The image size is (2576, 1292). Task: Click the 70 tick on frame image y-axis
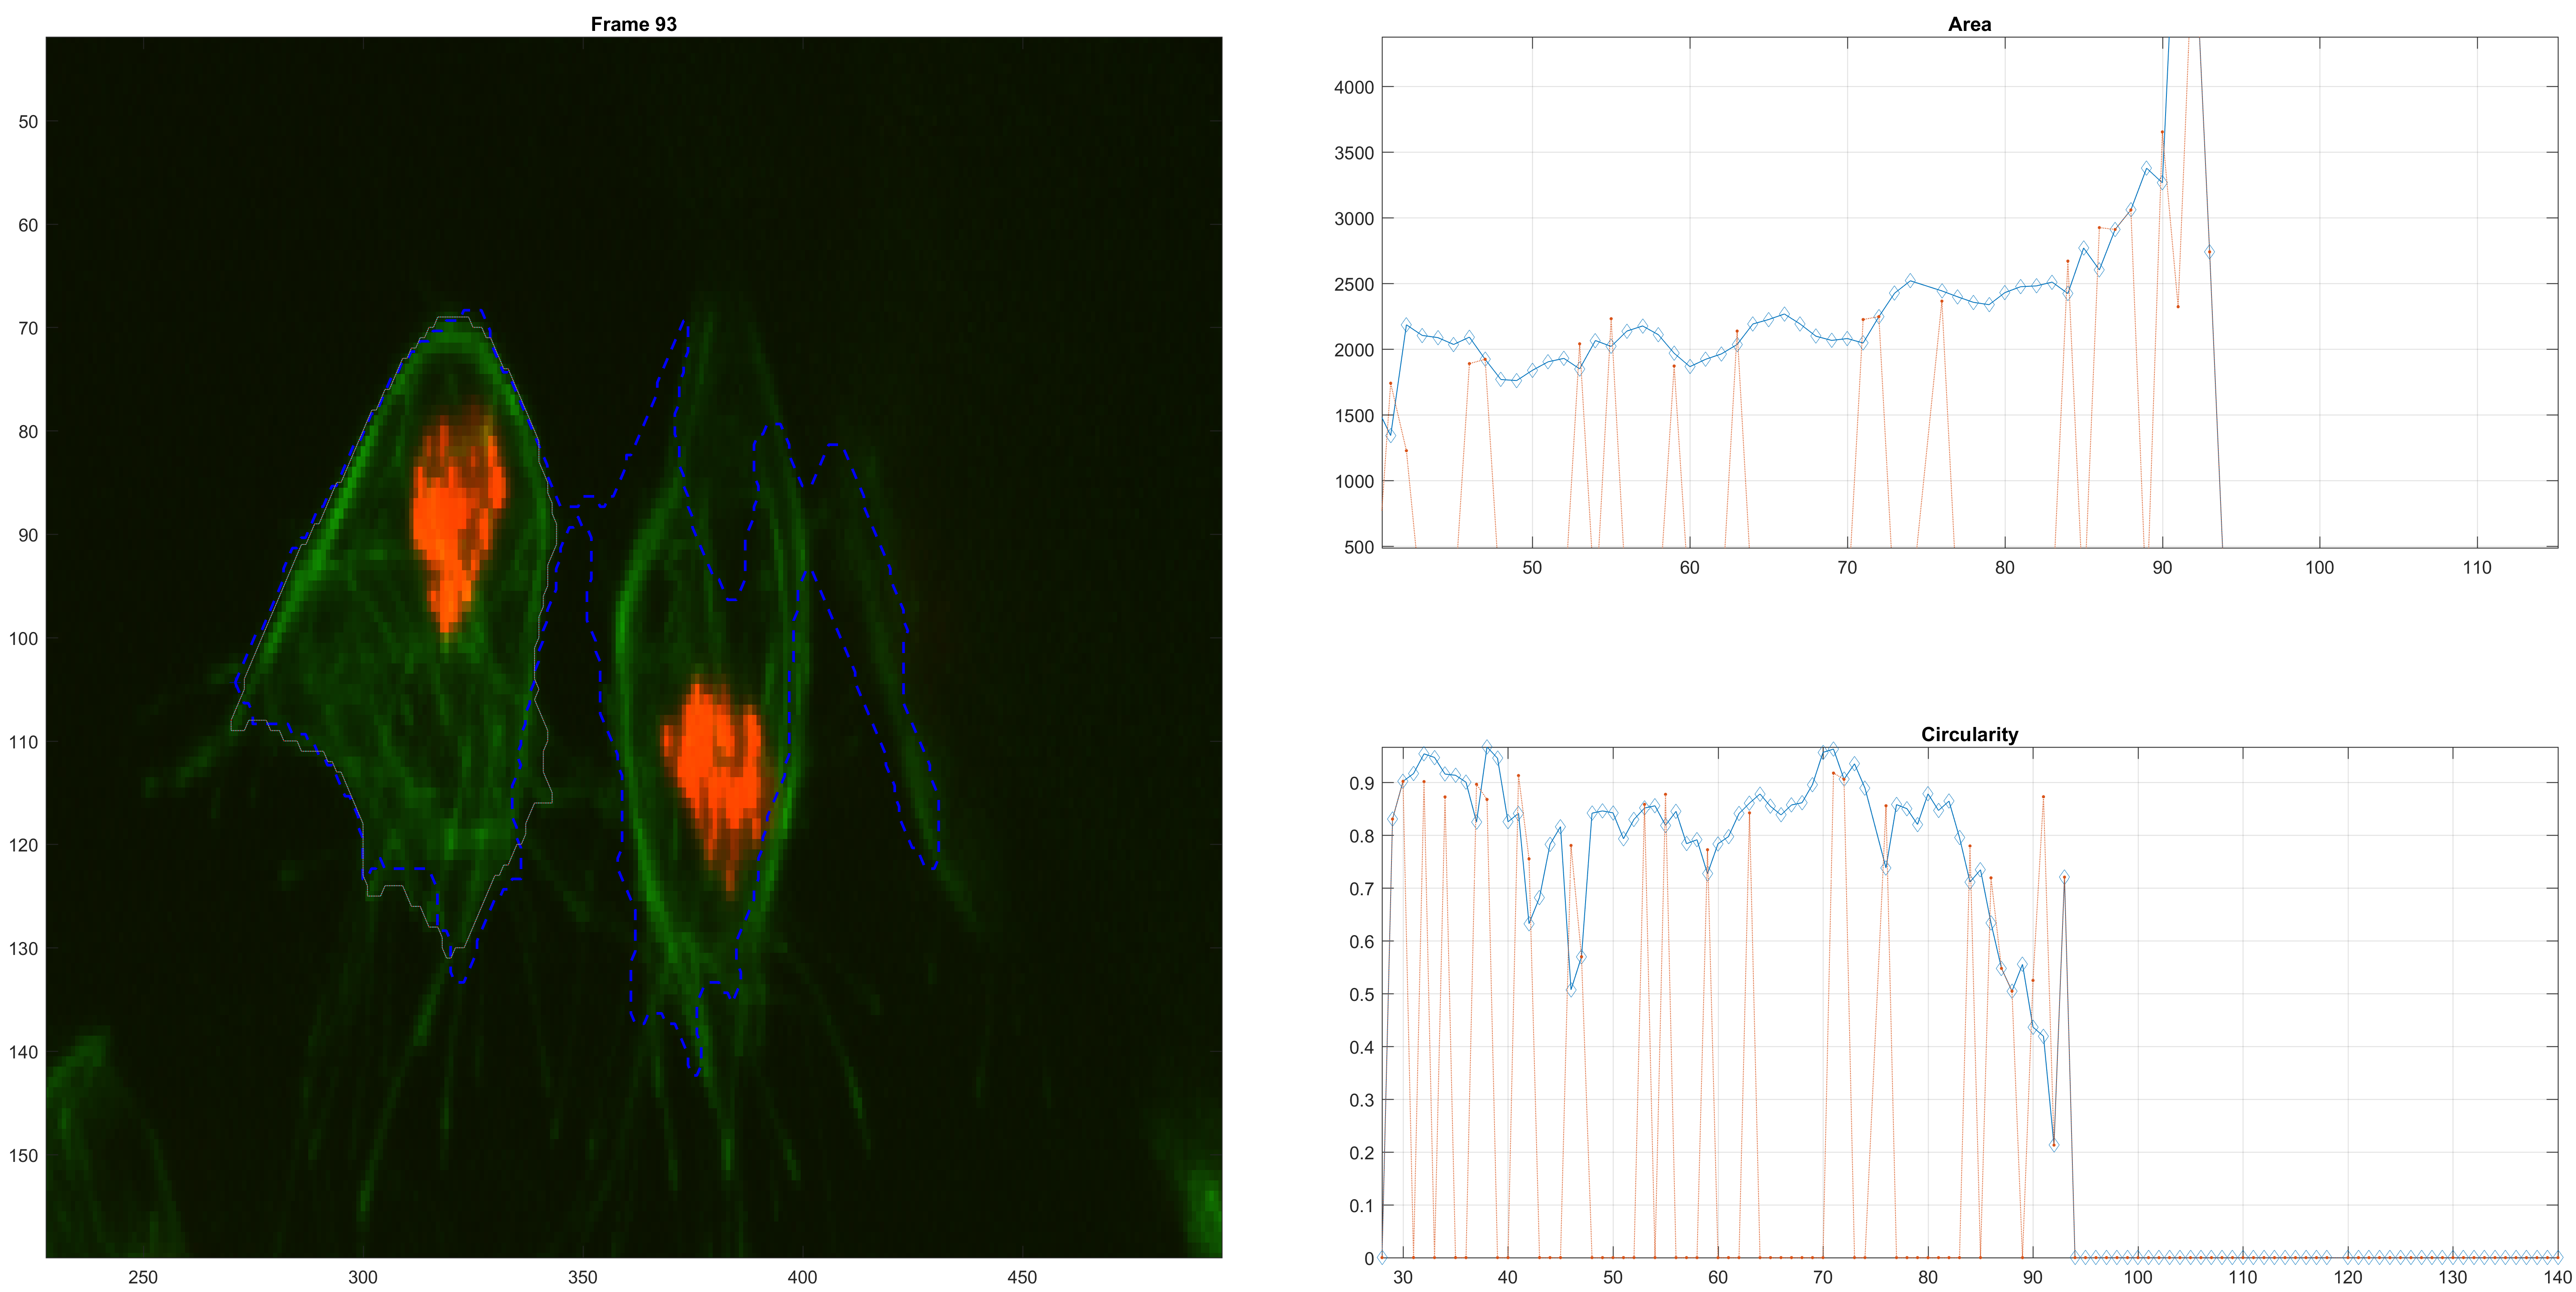(28, 329)
